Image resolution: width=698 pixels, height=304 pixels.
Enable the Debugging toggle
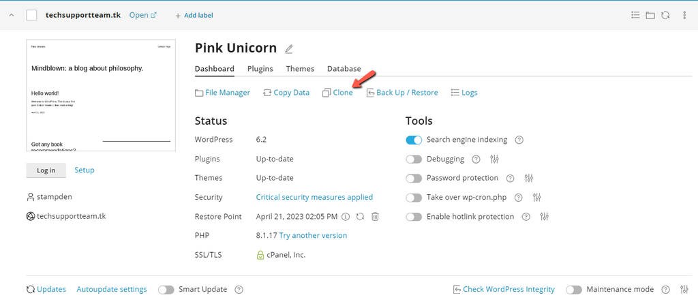pos(414,159)
